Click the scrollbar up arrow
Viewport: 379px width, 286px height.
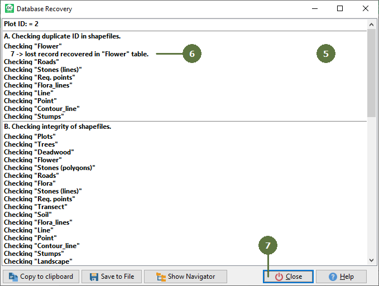pyautogui.click(x=371, y=25)
